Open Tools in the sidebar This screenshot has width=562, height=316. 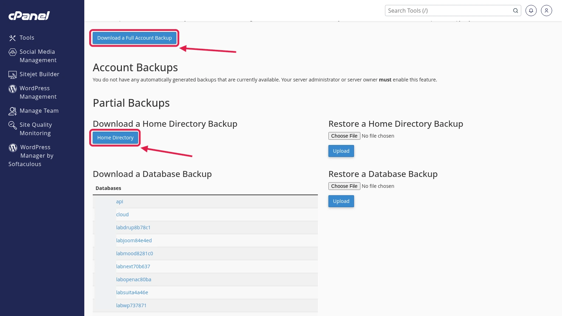coord(27,38)
